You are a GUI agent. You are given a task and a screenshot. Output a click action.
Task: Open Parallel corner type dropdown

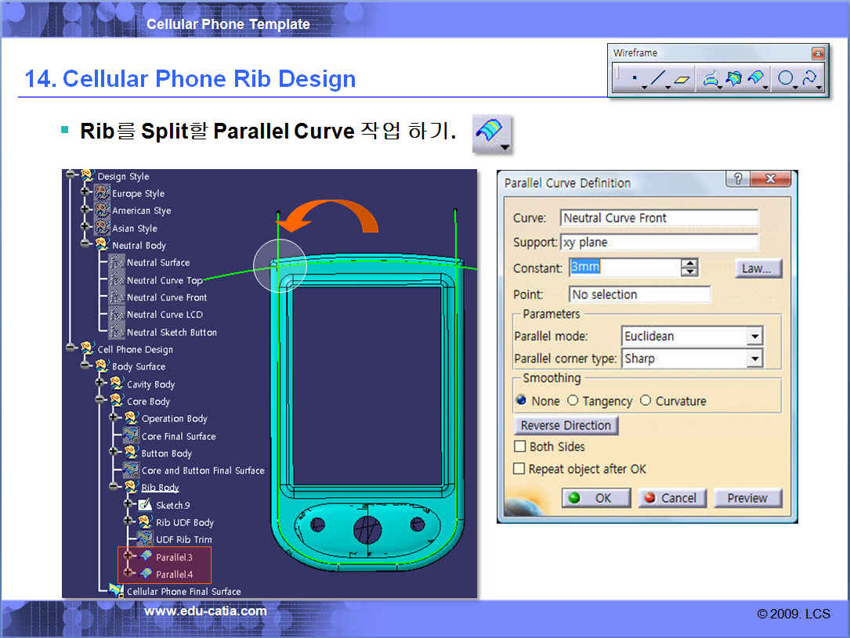754,359
